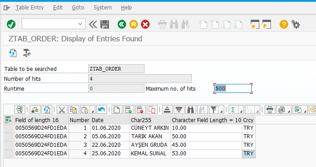Screen dimensions: 316x167
Task: Click the green Back icon
Action: point(122,24)
